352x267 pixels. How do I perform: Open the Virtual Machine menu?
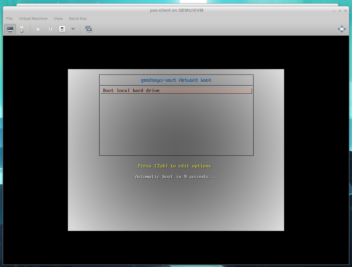33,19
